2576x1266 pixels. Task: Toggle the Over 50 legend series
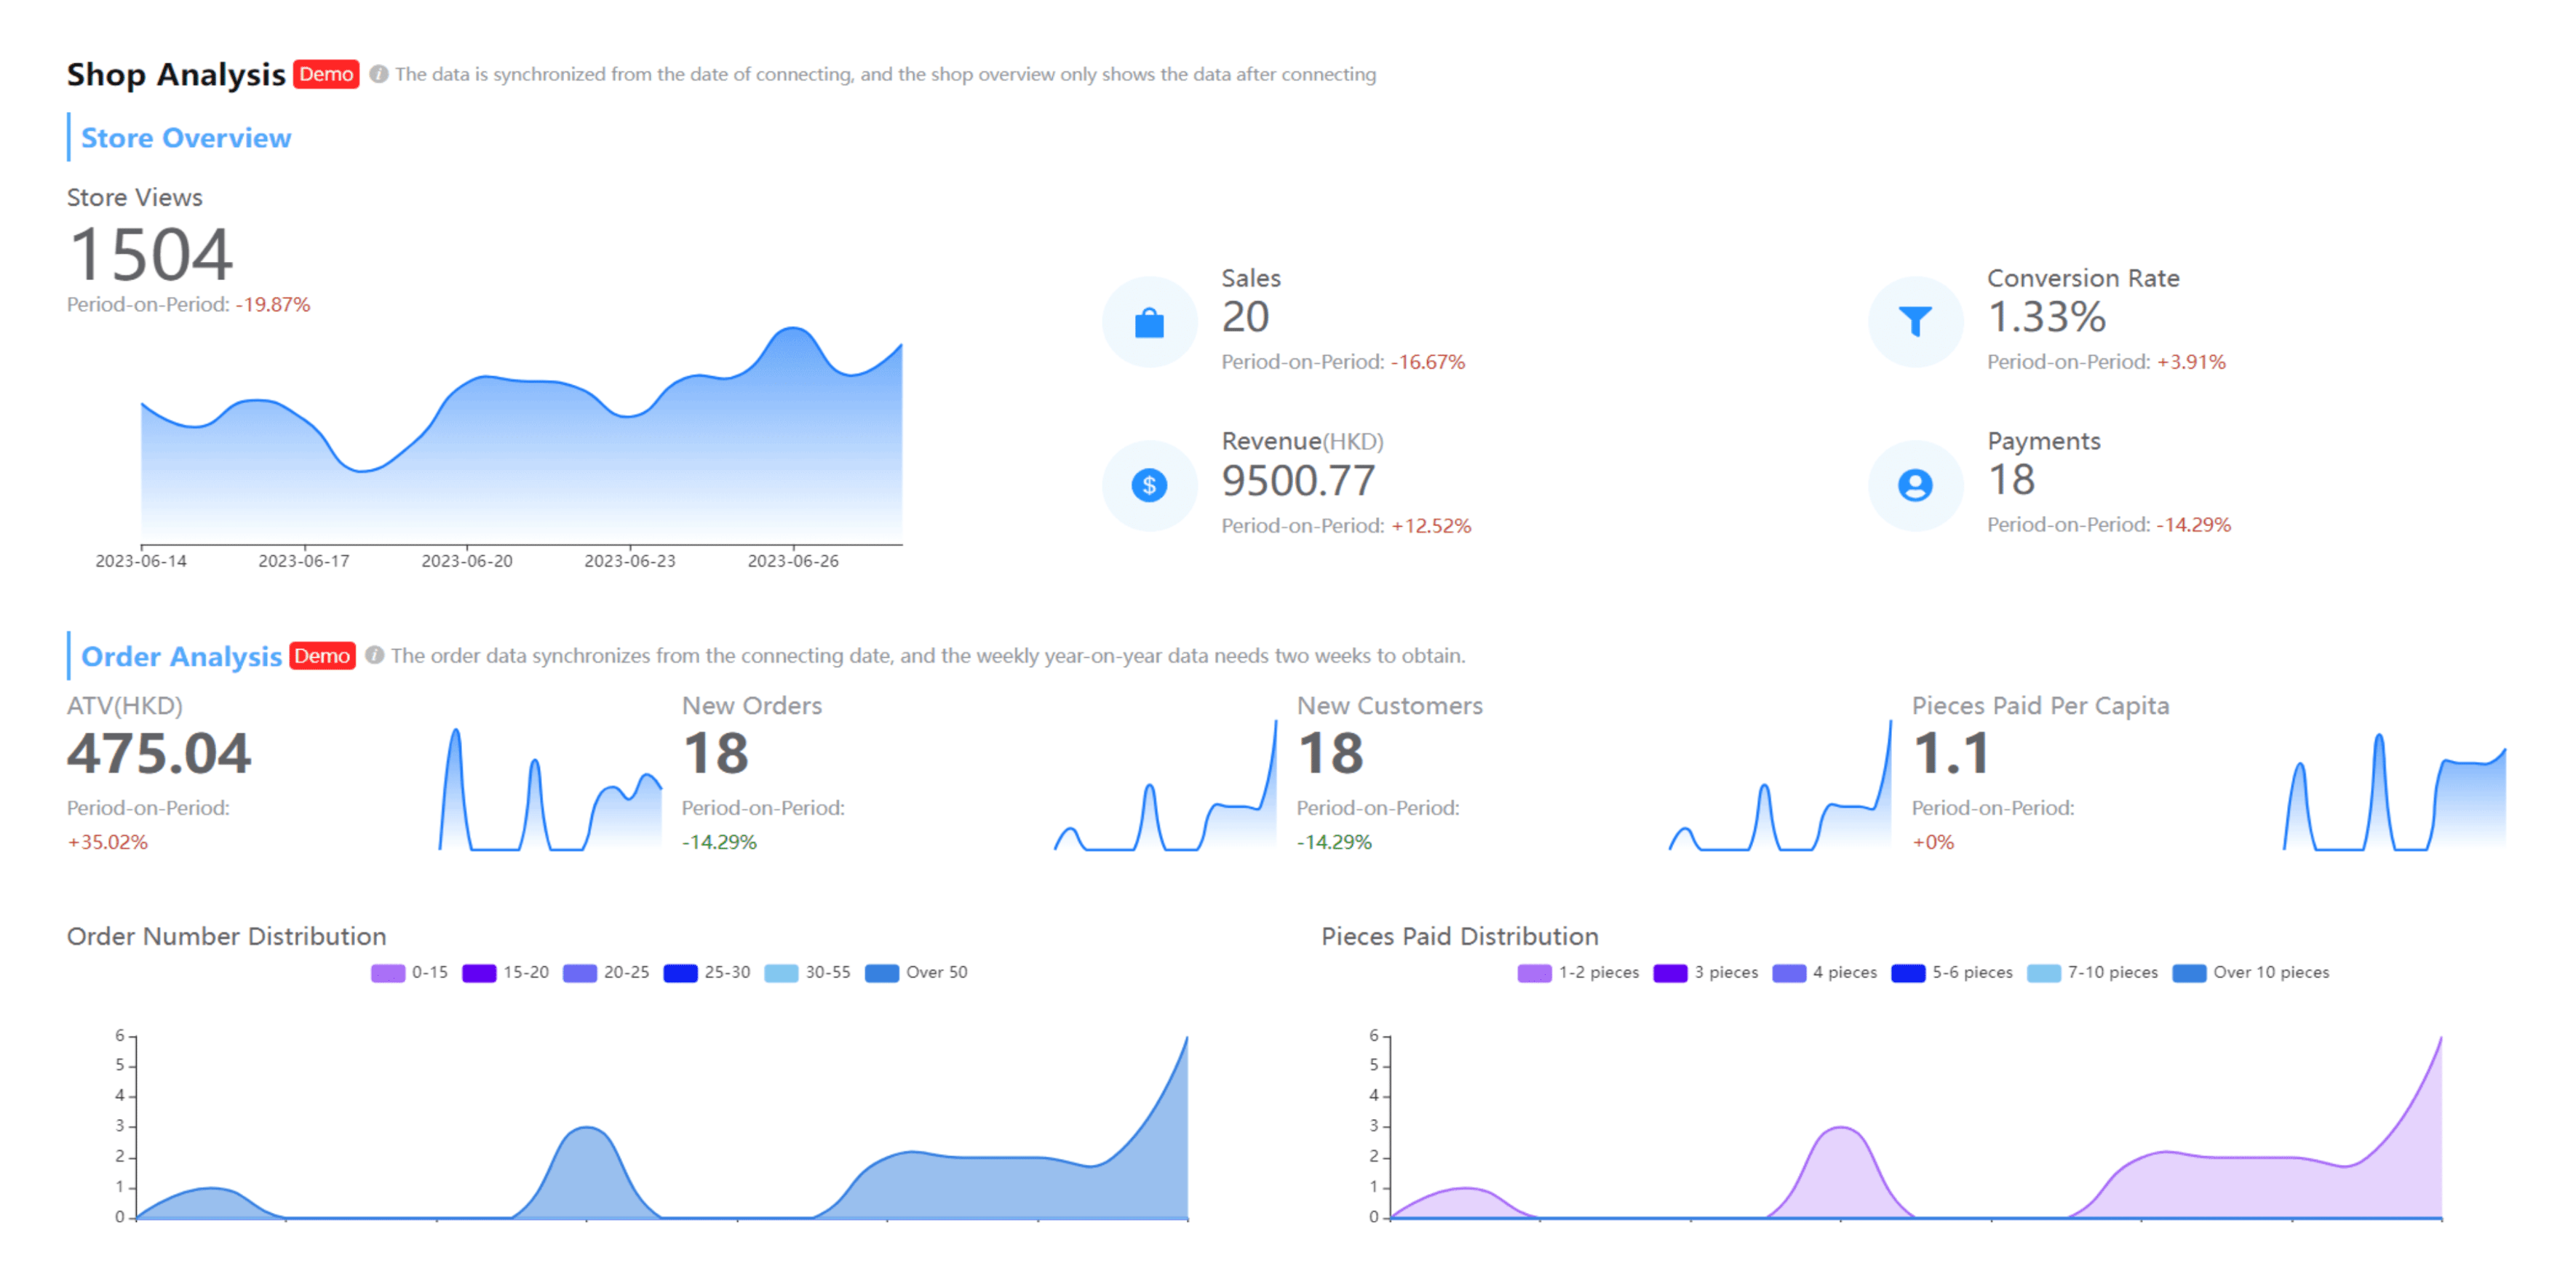[x=916, y=973]
